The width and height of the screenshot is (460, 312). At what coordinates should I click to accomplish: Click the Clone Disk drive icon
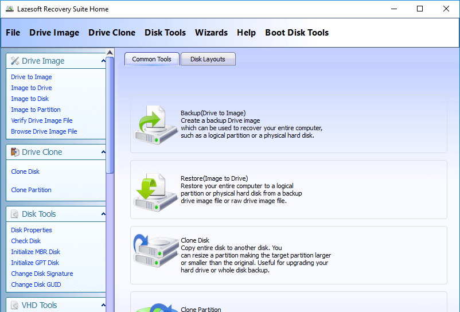(x=153, y=255)
